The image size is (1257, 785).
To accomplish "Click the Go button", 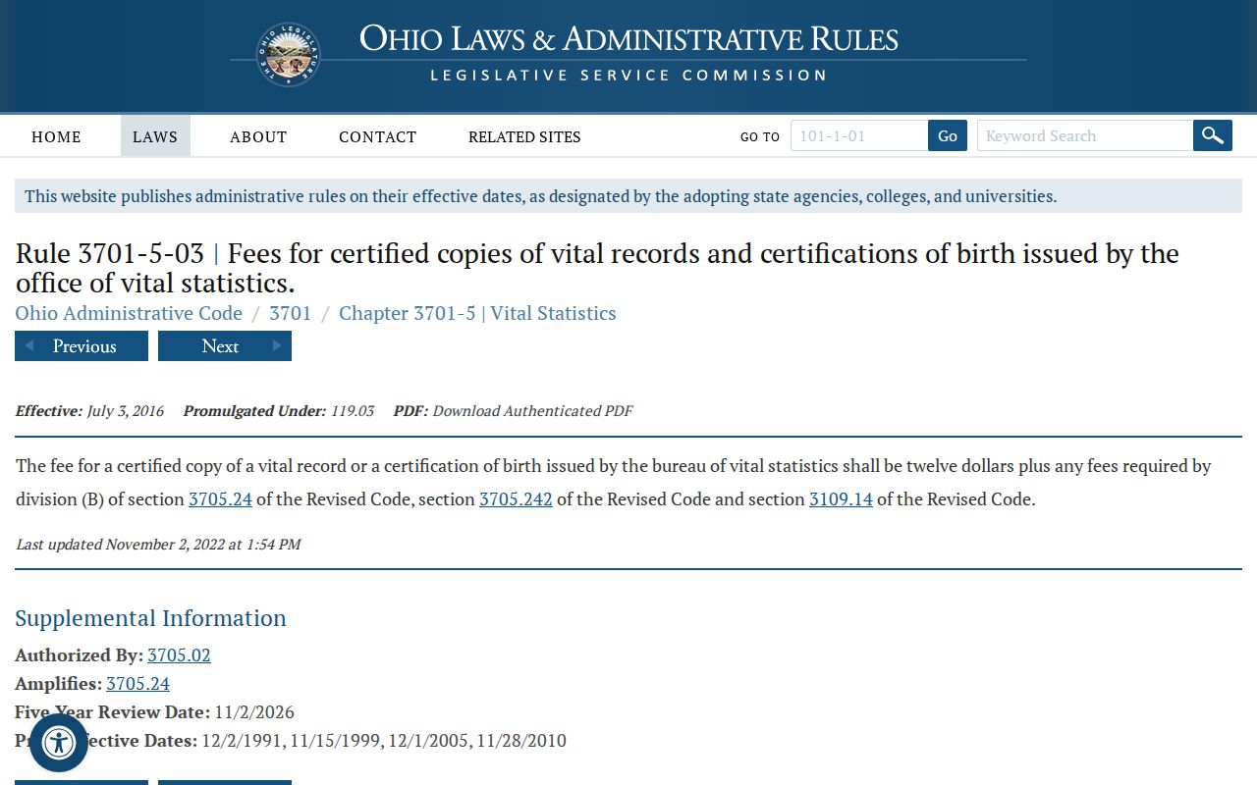I will (x=948, y=135).
